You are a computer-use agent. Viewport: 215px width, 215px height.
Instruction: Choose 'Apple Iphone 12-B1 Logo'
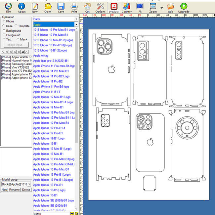point(49,138)
